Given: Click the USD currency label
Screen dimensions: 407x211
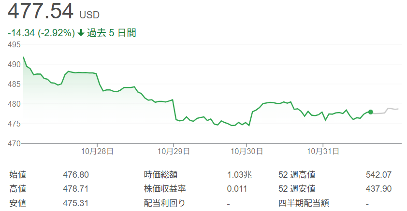Looking at the screenshot, I should (89, 15).
